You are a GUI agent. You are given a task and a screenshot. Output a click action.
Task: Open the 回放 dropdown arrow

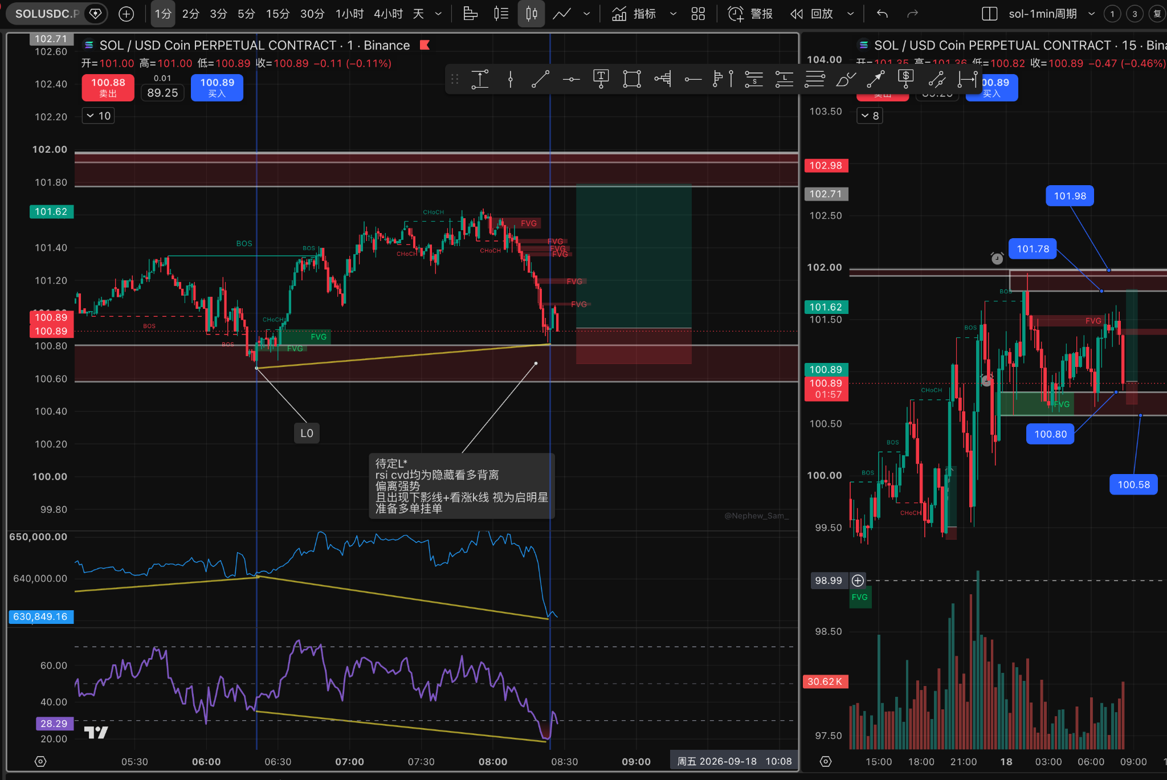point(850,14)
